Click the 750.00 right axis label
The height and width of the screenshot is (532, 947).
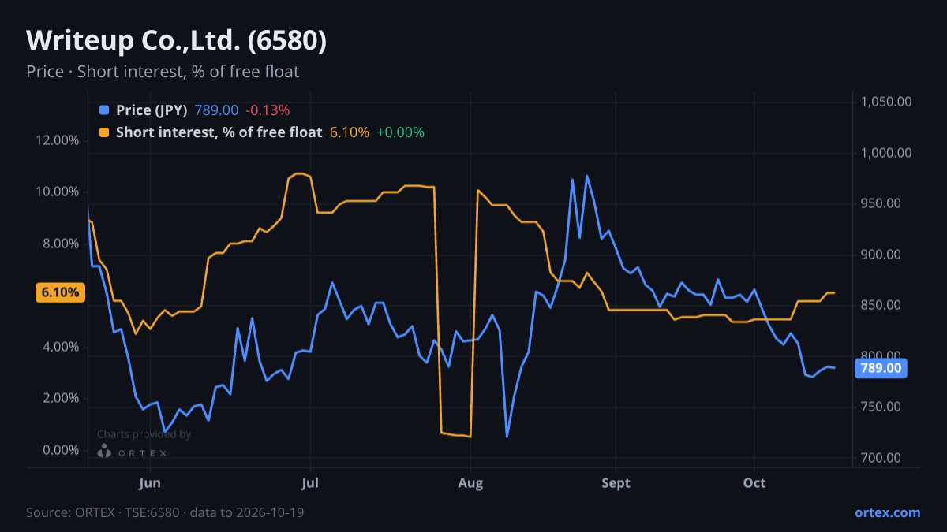[881, 407]
